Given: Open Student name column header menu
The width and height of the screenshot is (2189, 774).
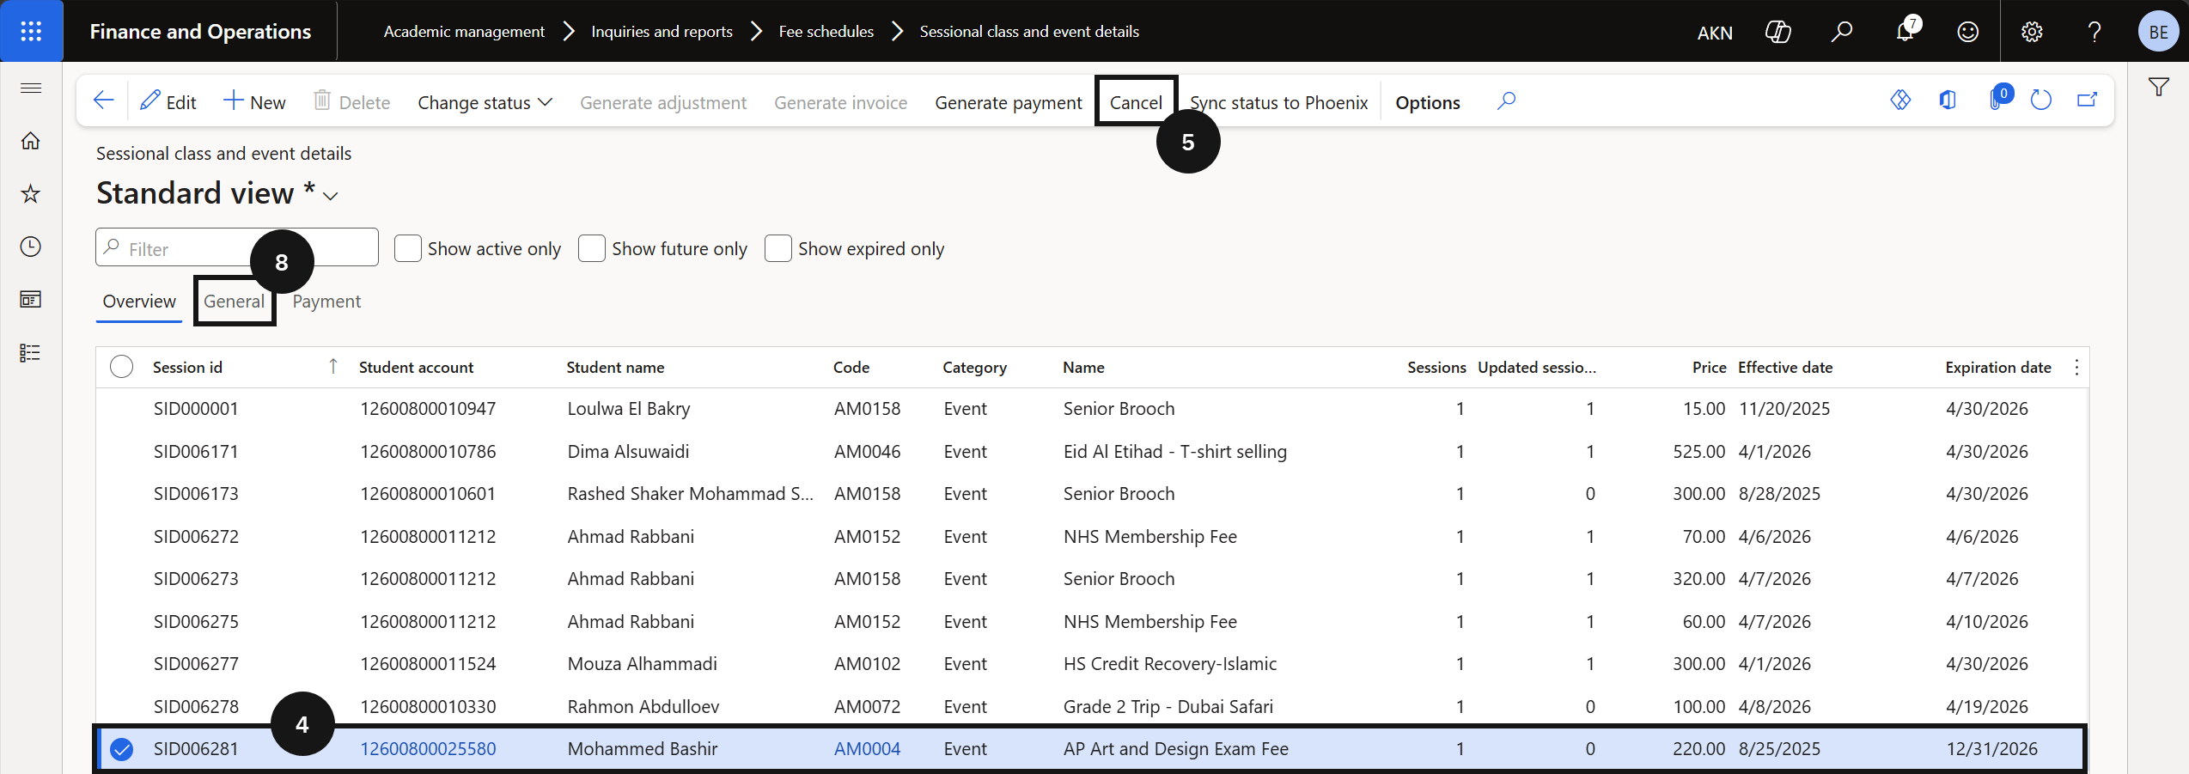Looking at the screenshot, I should pos(615,368).
